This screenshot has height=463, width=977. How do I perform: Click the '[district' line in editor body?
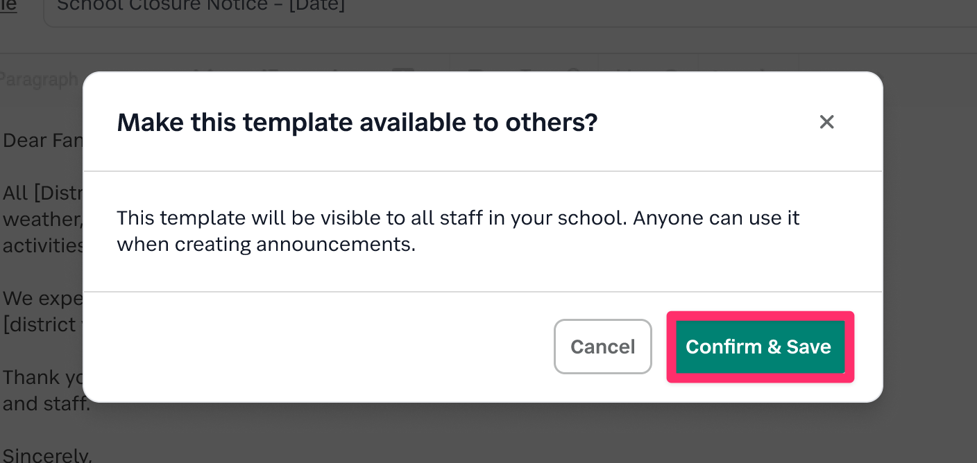[43, 324]
